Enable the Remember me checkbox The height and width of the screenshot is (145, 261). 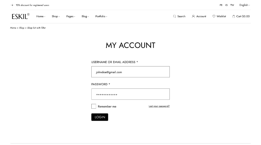pos(94,106)
